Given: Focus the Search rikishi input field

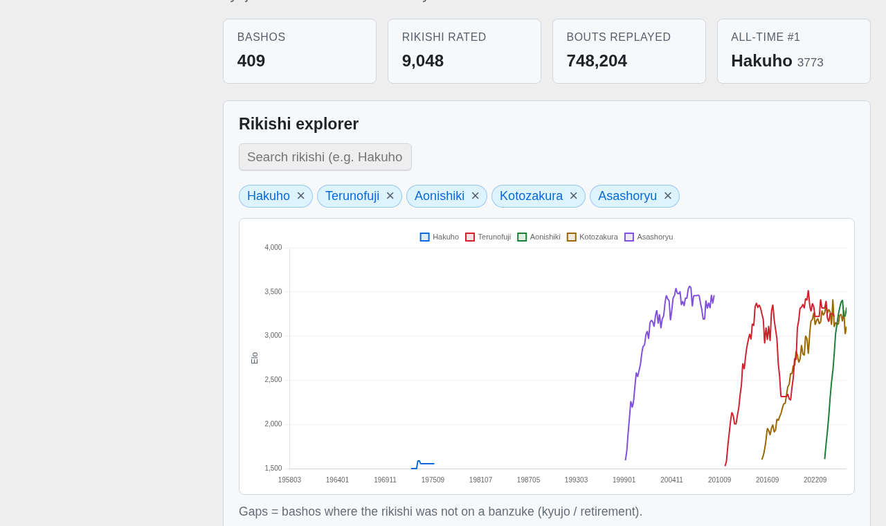Looking at the screenshot, I should (325, 157).
